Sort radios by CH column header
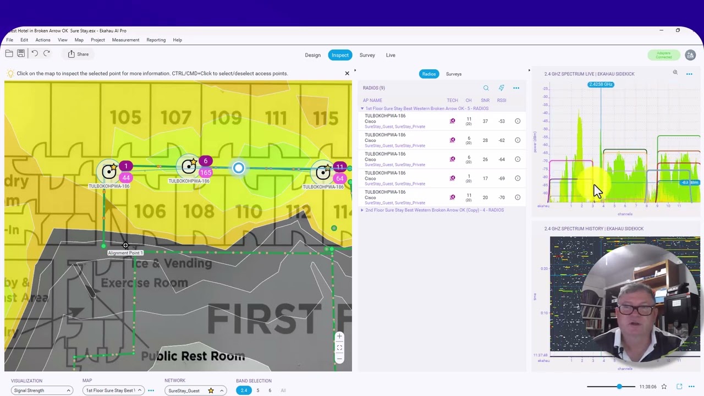Image resolution: width=704 pixels, height=396 pixels. [x=468, y=100]
